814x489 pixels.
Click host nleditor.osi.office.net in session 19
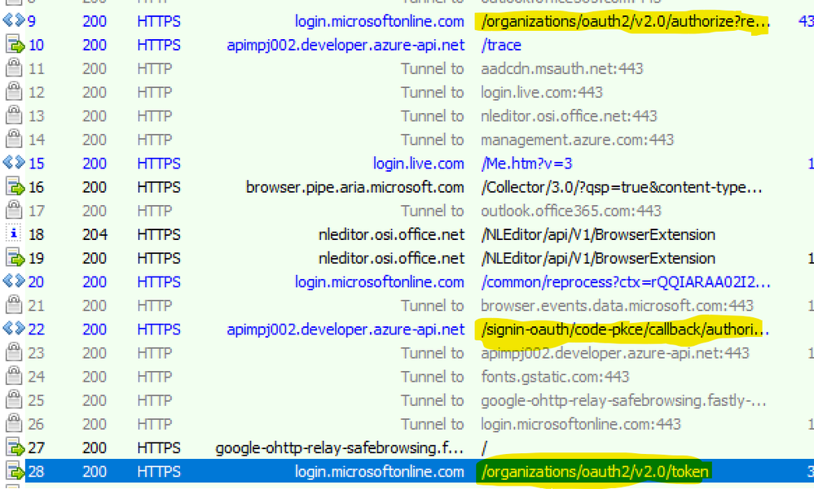pyautogui.click(x=391, y=259)
